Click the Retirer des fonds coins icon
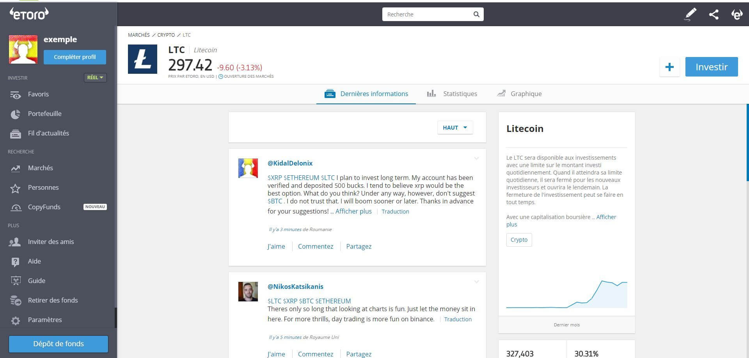749x358 pixels. pos(16,301)
